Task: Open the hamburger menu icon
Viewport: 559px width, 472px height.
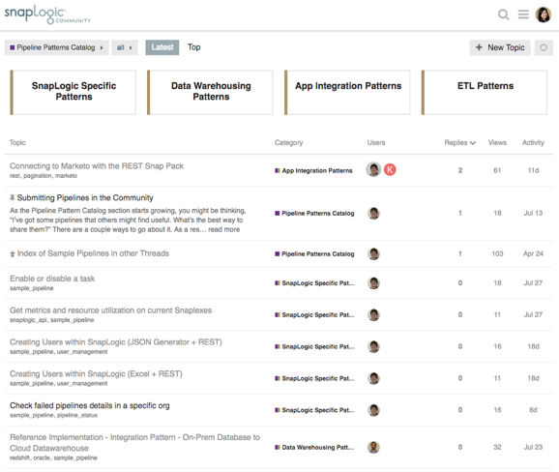Action: [x=523, y=15]
